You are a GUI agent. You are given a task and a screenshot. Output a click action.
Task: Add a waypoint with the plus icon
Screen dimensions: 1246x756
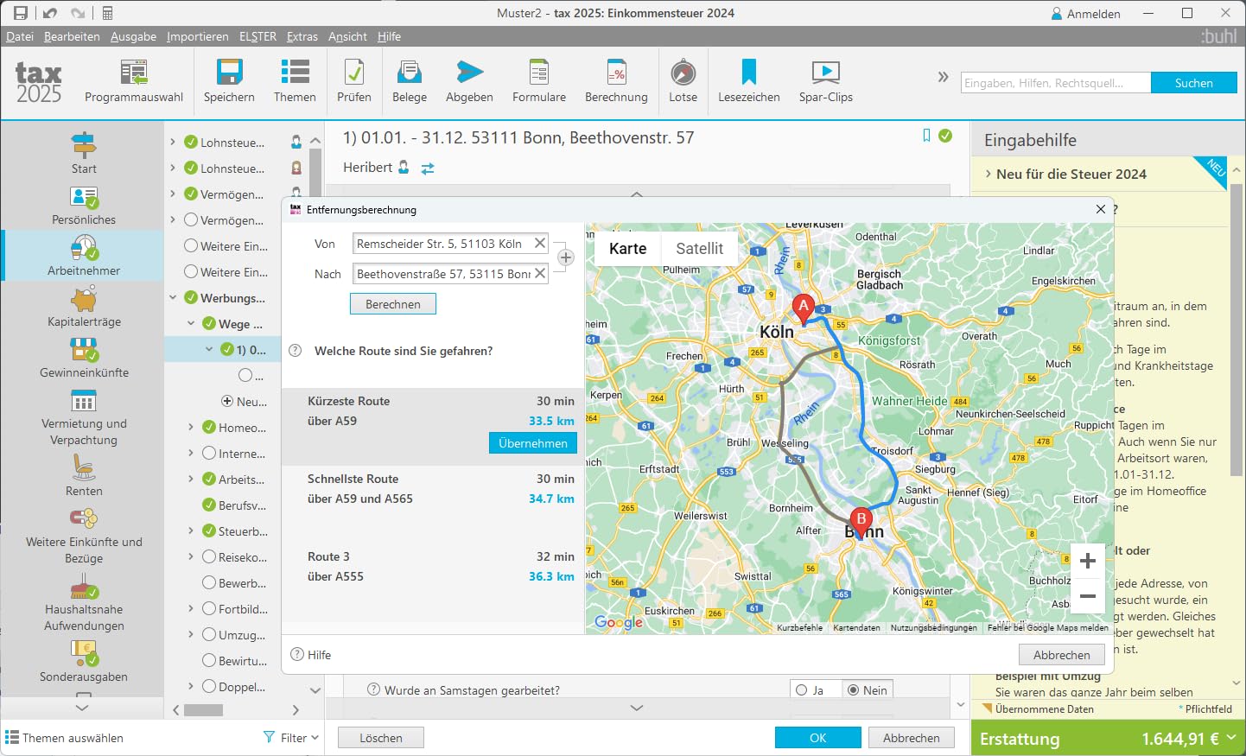[x=566, y=257]
